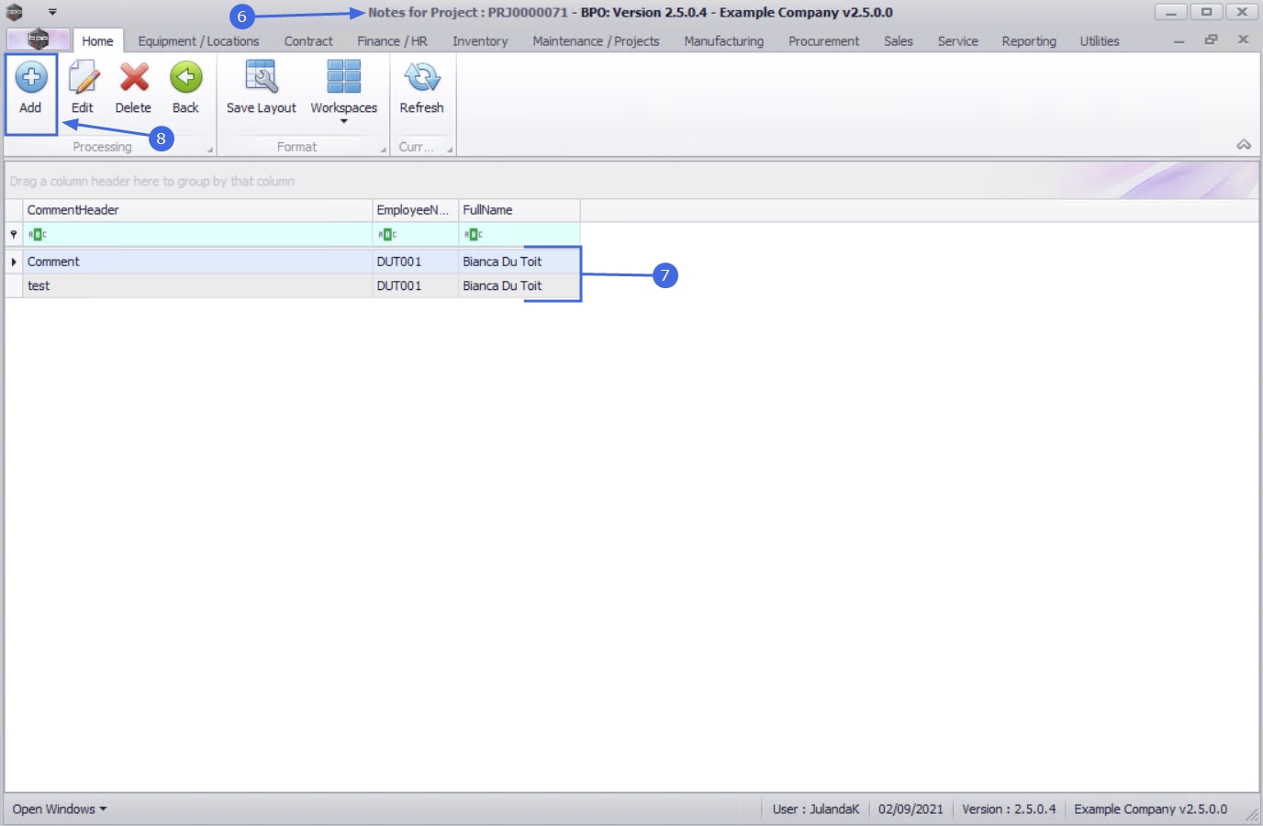The height and width of the screenshot is (826, 1263).
Task: Open the Reporting tab
Action: point(1029,41)
